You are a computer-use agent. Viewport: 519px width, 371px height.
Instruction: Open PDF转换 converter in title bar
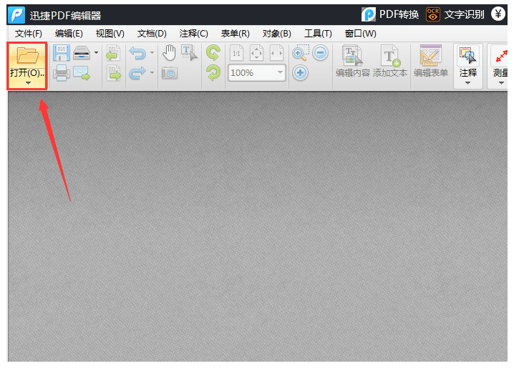[390, 14]
